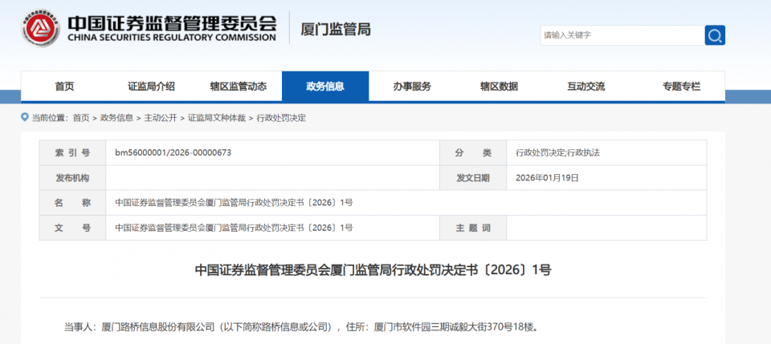Click the 当前位置 breadcrumb label
Viewport: 771px width, 344px height.
[49, 118]
